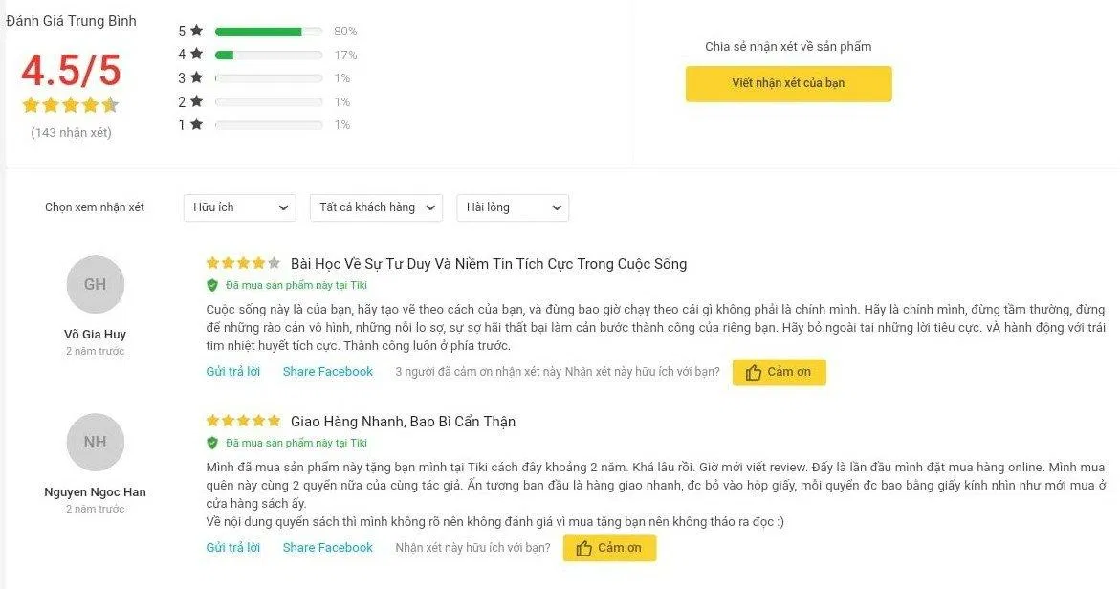Click Viết nhận xét của bạn button
This screenshot has height=589, width=1120.
coord(788,83)
